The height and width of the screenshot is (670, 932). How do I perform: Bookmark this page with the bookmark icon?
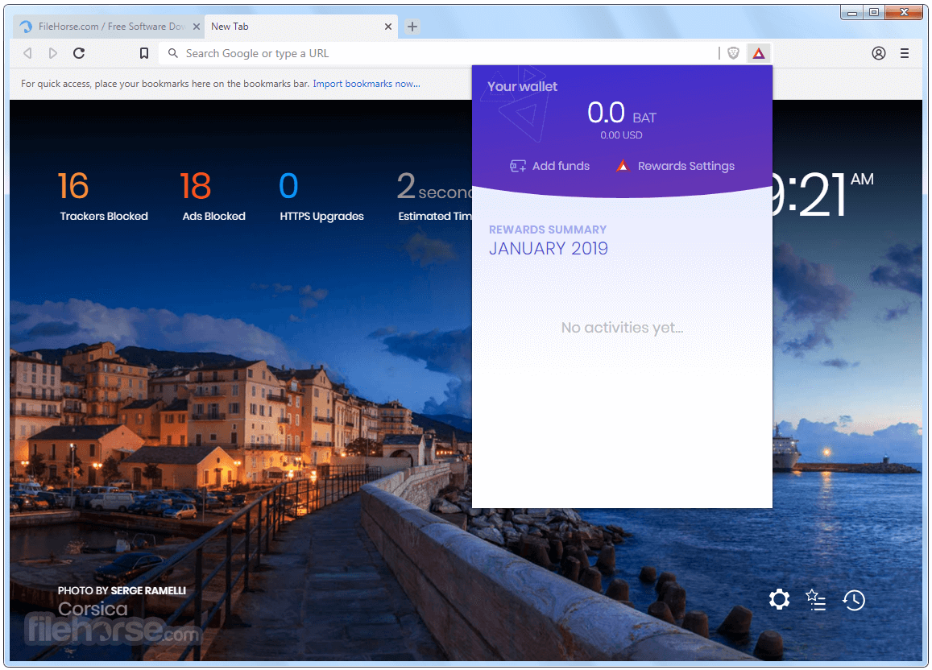tap(144, 53)
